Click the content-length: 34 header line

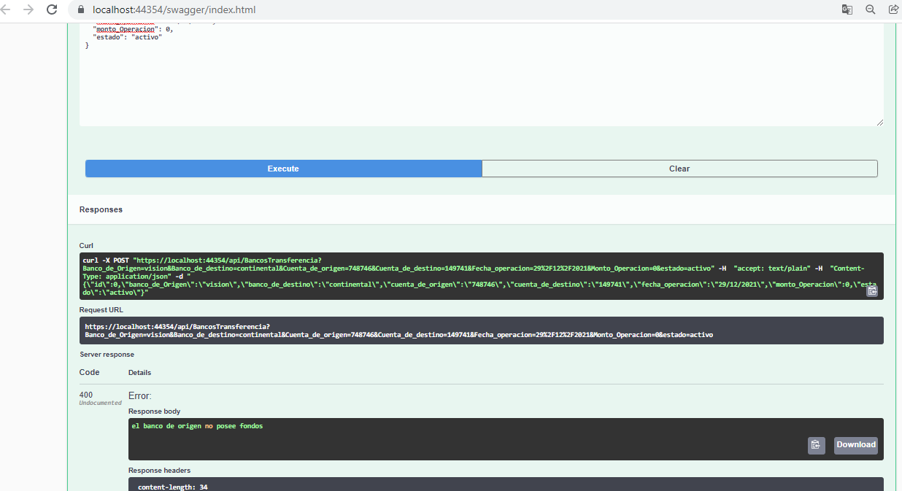pyautogui.click(x=172, y=487)
